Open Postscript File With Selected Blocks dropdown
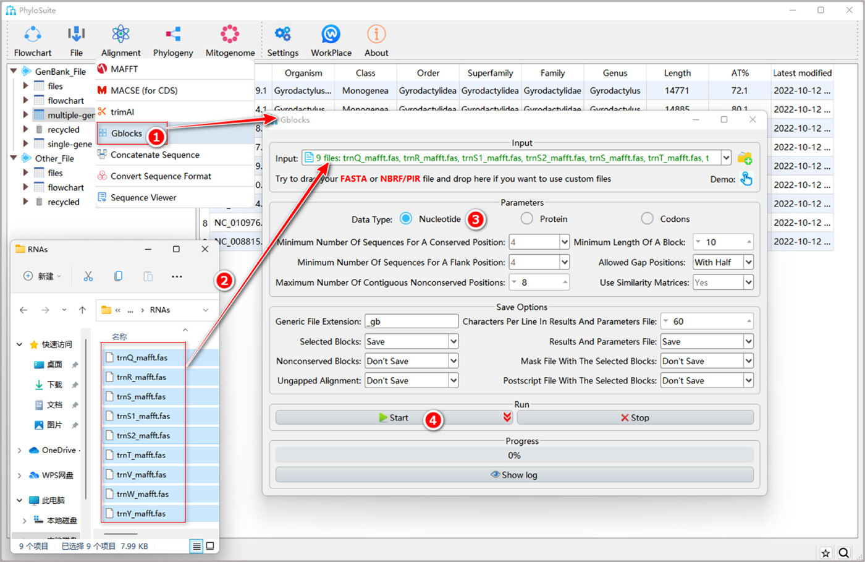 click(748, 381)
